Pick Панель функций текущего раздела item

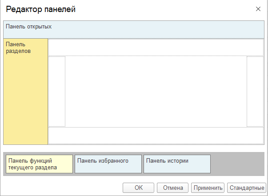click(39, 164)
